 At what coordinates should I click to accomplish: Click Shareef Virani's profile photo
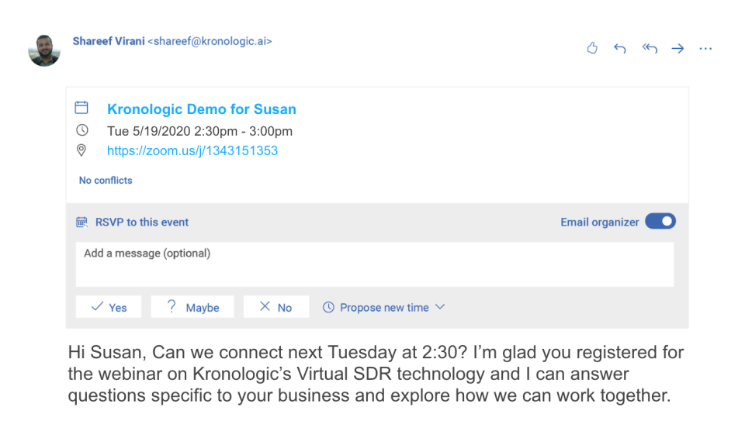[44, 50]
